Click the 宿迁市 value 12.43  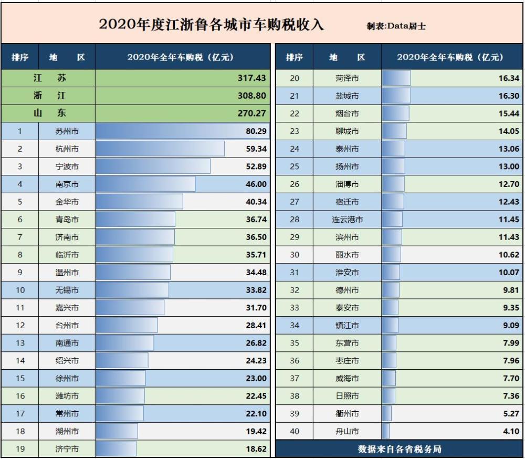(x=509, y=202)
